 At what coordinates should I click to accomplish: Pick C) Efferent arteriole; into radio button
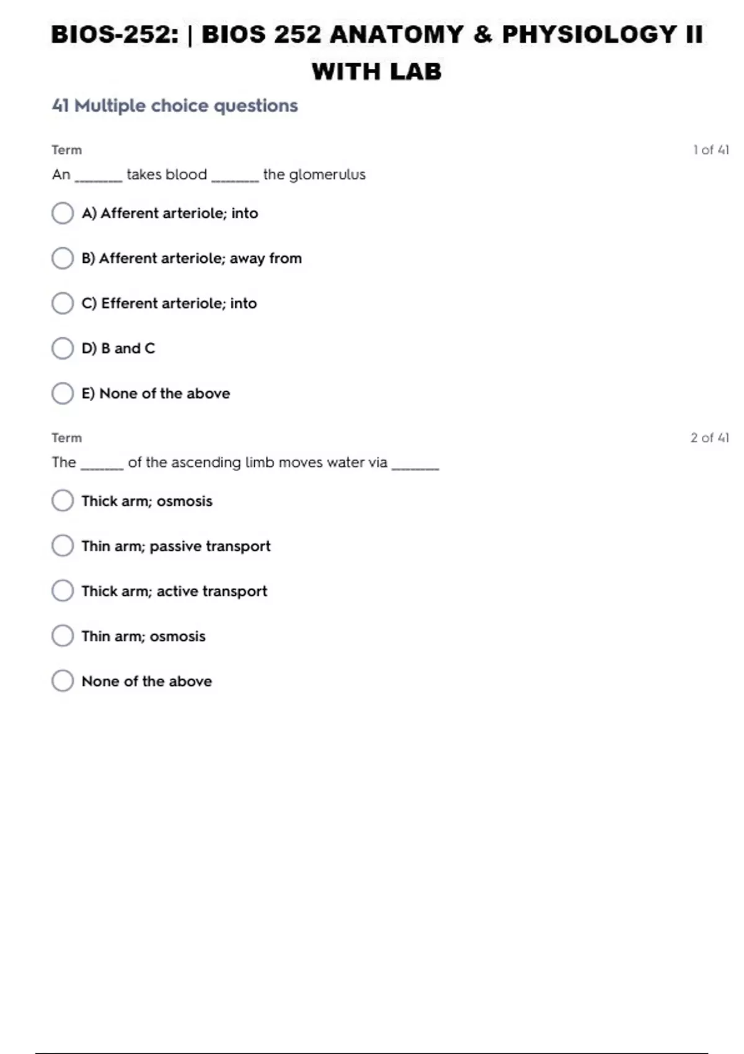(x=63, y=303)
